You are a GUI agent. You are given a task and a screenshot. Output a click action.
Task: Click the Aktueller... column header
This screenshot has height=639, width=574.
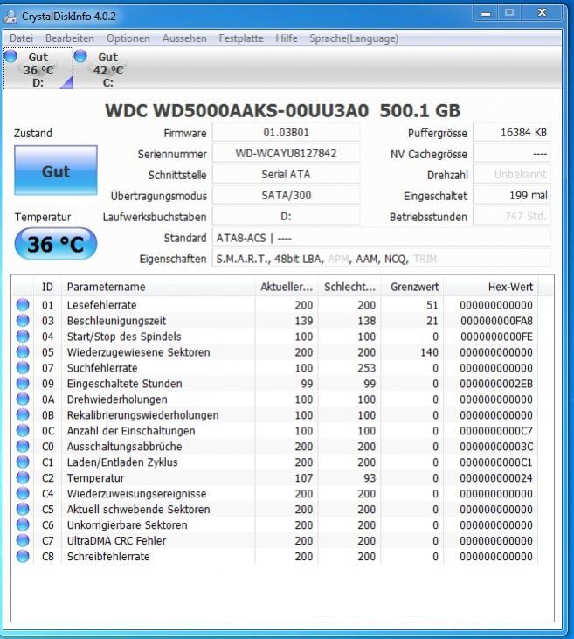click(287, 287)
